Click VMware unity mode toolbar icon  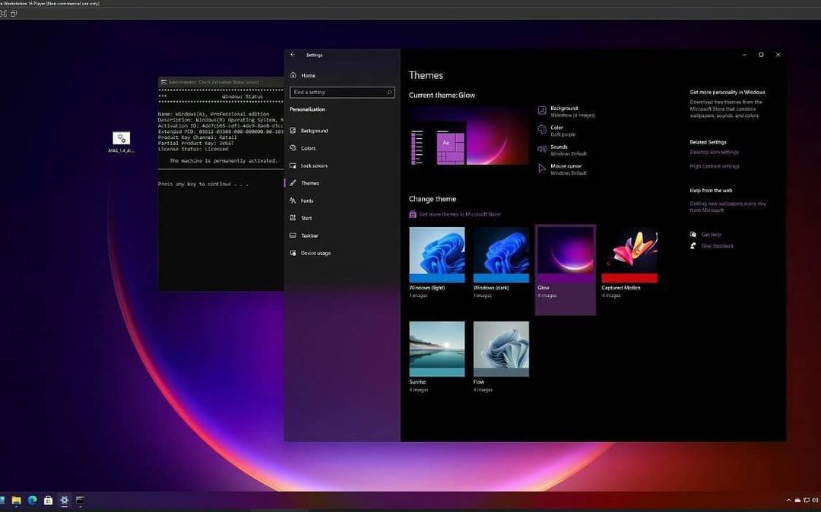pos(14,14)
